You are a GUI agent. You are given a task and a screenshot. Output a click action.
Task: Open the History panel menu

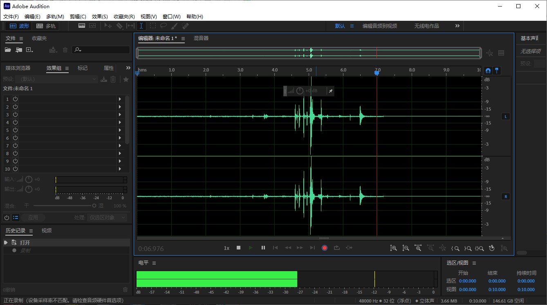(31, 231)
